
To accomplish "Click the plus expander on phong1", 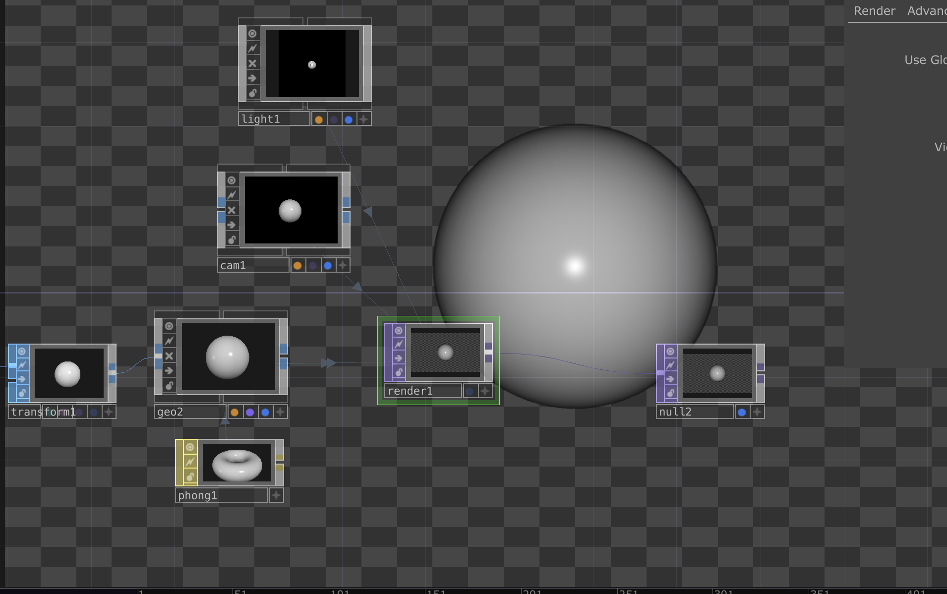I will tap(276, 495).
